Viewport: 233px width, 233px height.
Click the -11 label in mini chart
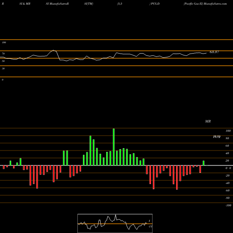(x=150, y=226)
